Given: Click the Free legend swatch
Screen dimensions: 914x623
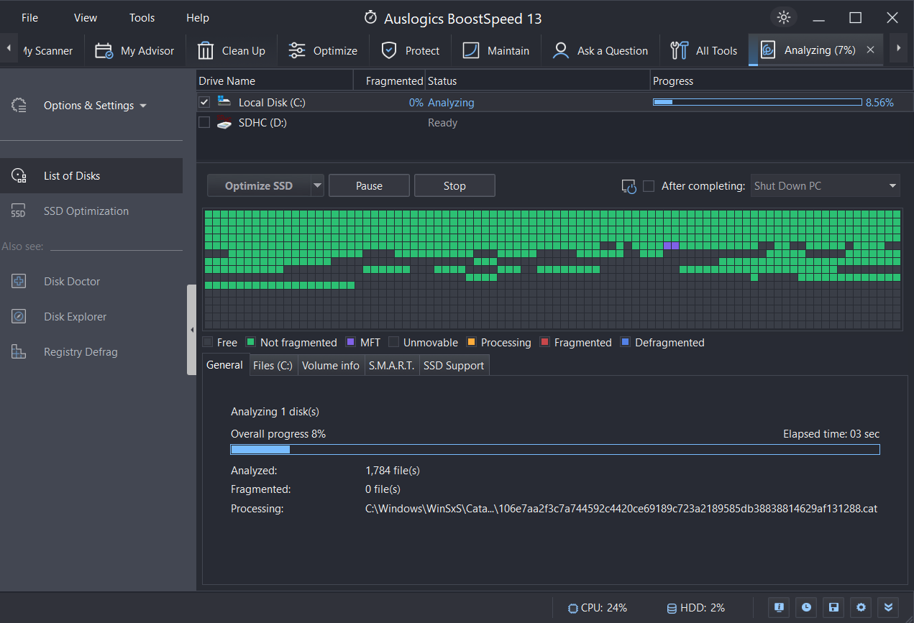Looking at the screenshot, I should pos(208,343).
